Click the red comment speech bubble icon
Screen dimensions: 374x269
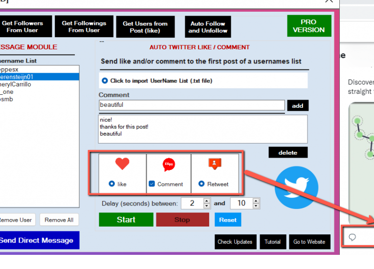click(169, 165)
